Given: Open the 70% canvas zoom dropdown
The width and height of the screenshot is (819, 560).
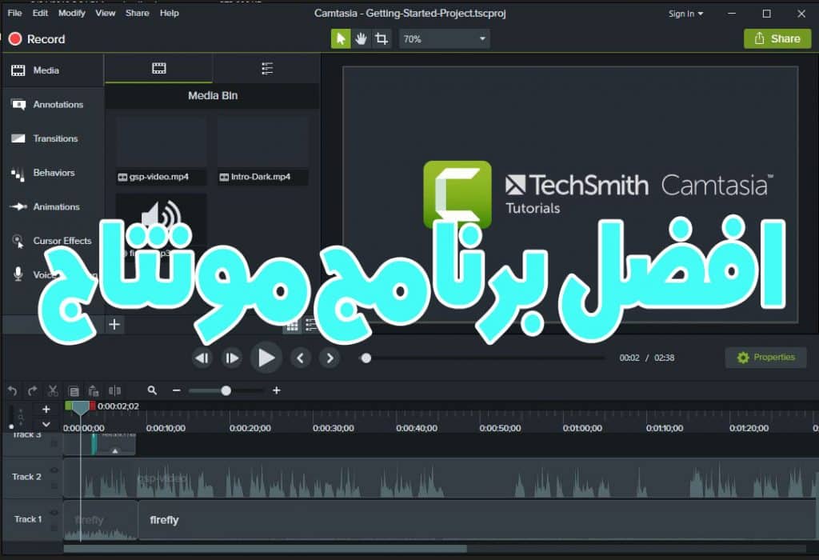Looking at the screenshot, I should tap(444, 38).
